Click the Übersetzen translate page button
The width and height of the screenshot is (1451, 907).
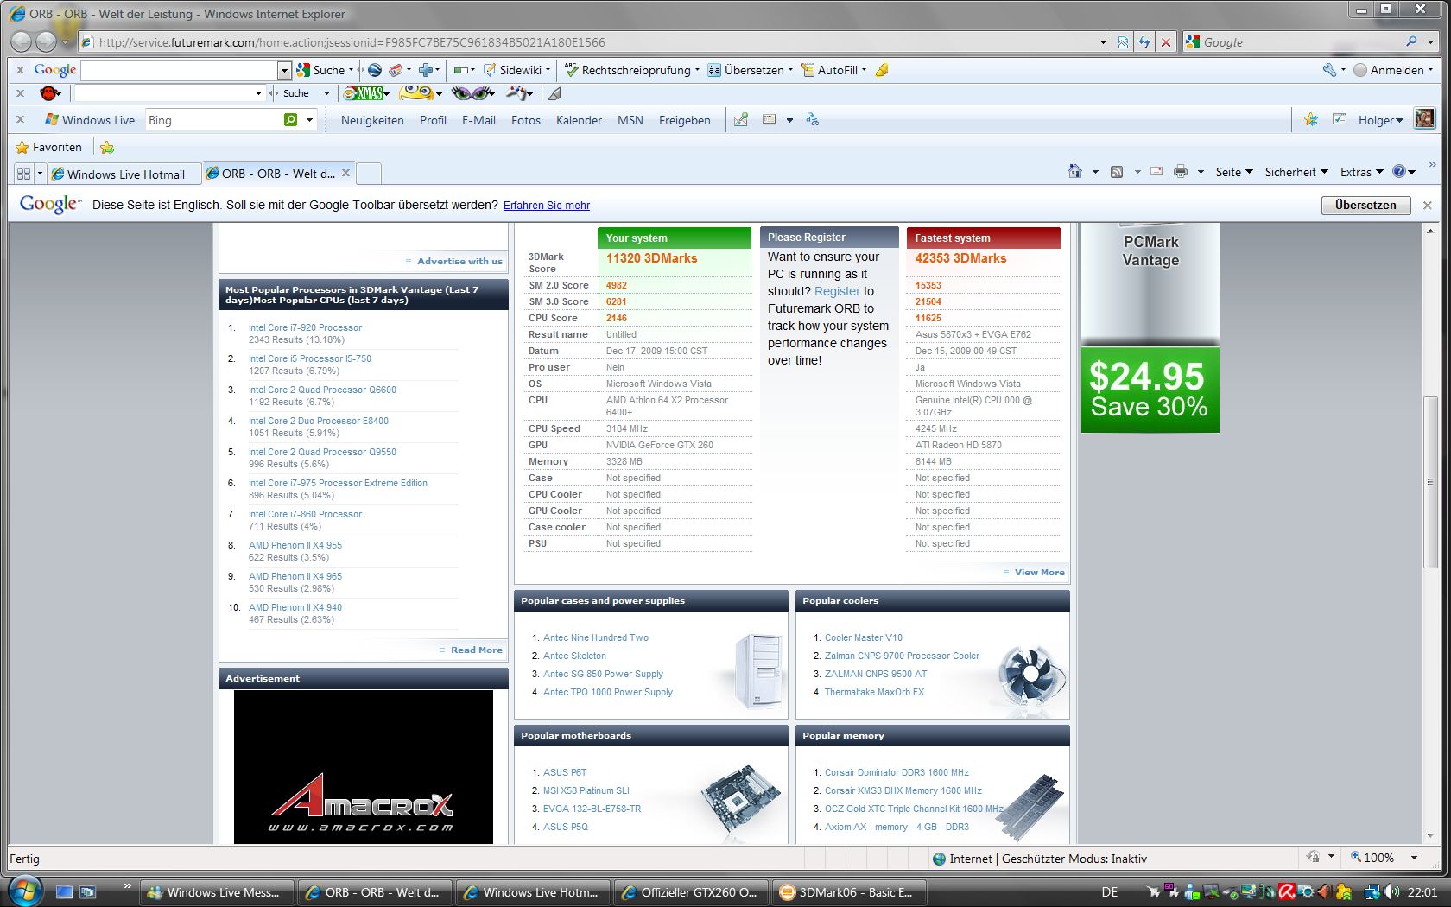coord(1365,205)
